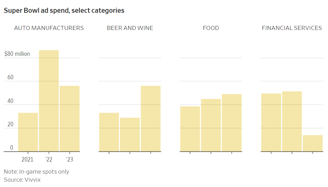Click the shortest Financial Services bar
The width and height of the screenshot is (328, 187).
pyautogui.click(x=312, y=143)
